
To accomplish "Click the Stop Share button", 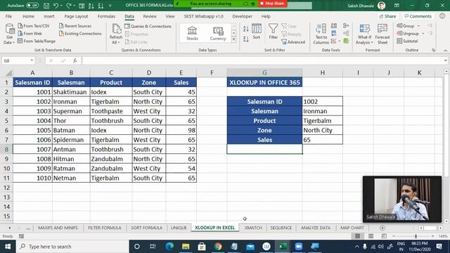I will click(272, 4).
